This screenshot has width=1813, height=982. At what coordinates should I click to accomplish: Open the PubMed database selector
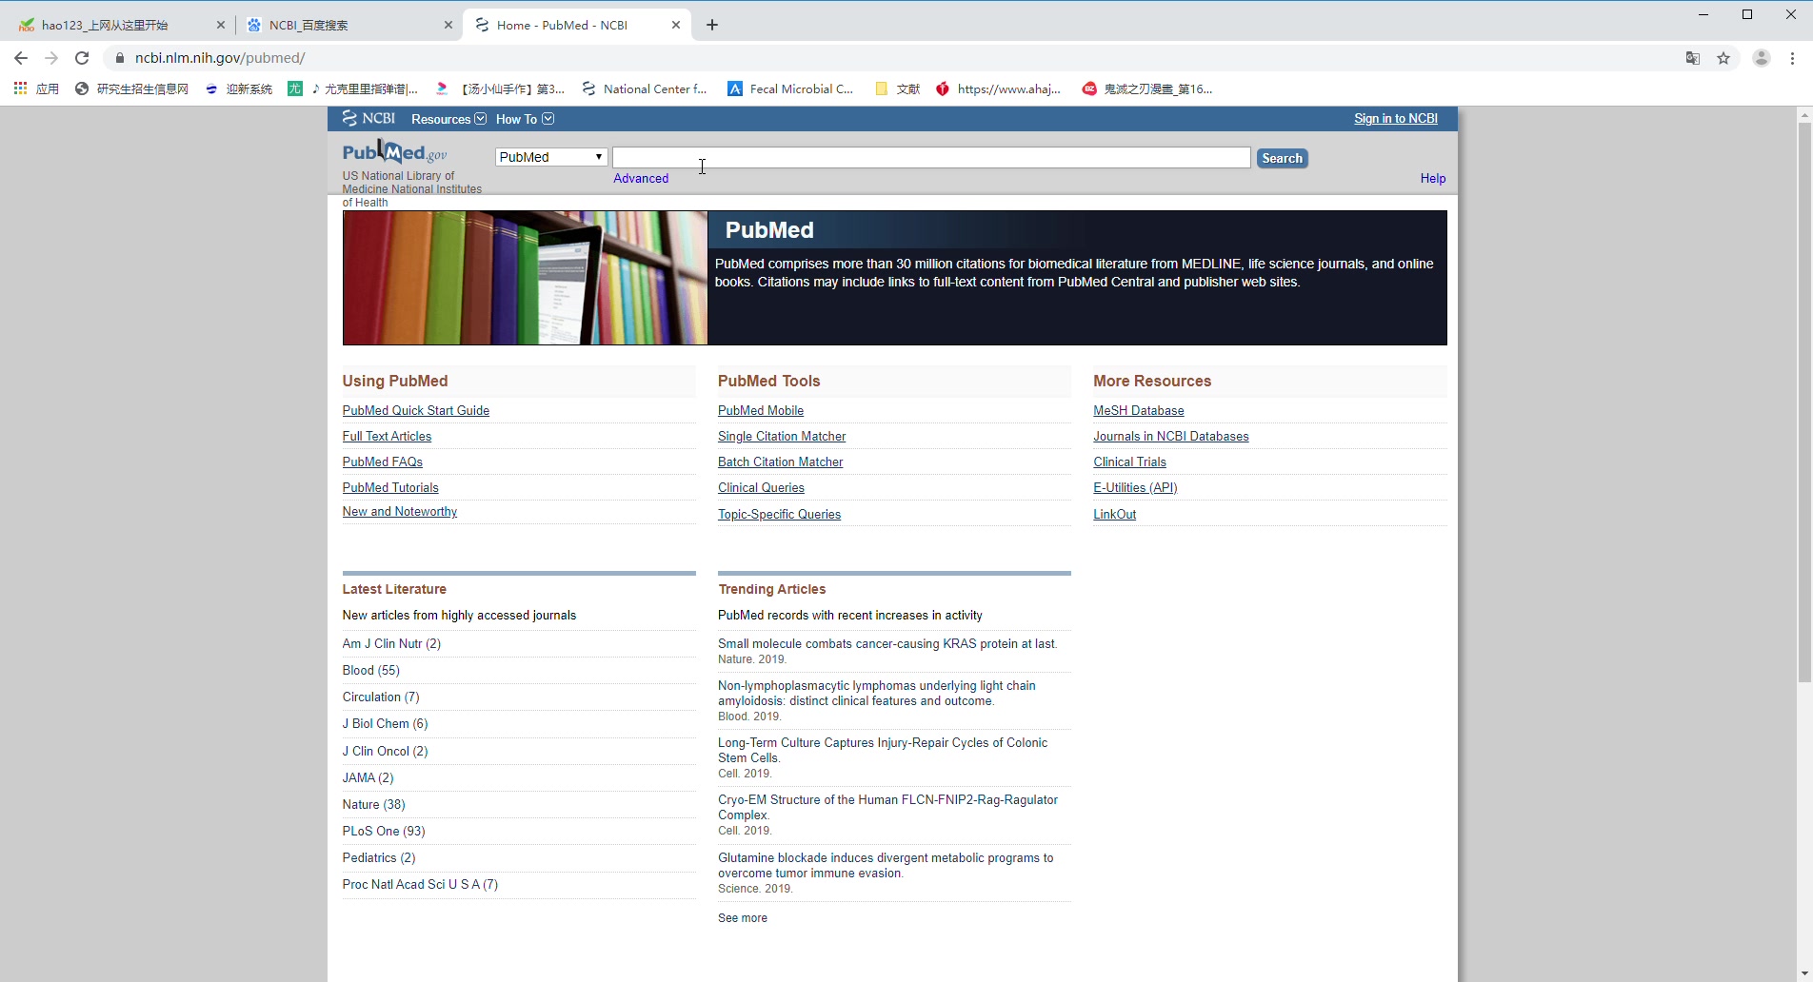pos(551,157)
